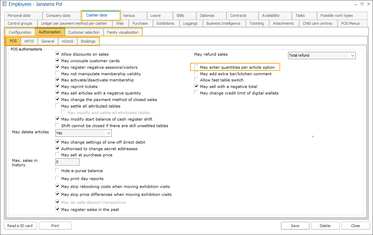Click the Print button
373x235 pixels.
(x=55, y=226)
